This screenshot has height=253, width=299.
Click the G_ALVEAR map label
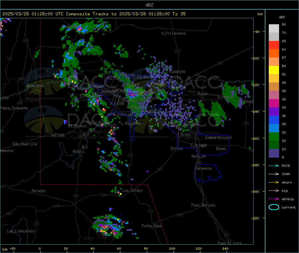[x=199, y=146]
